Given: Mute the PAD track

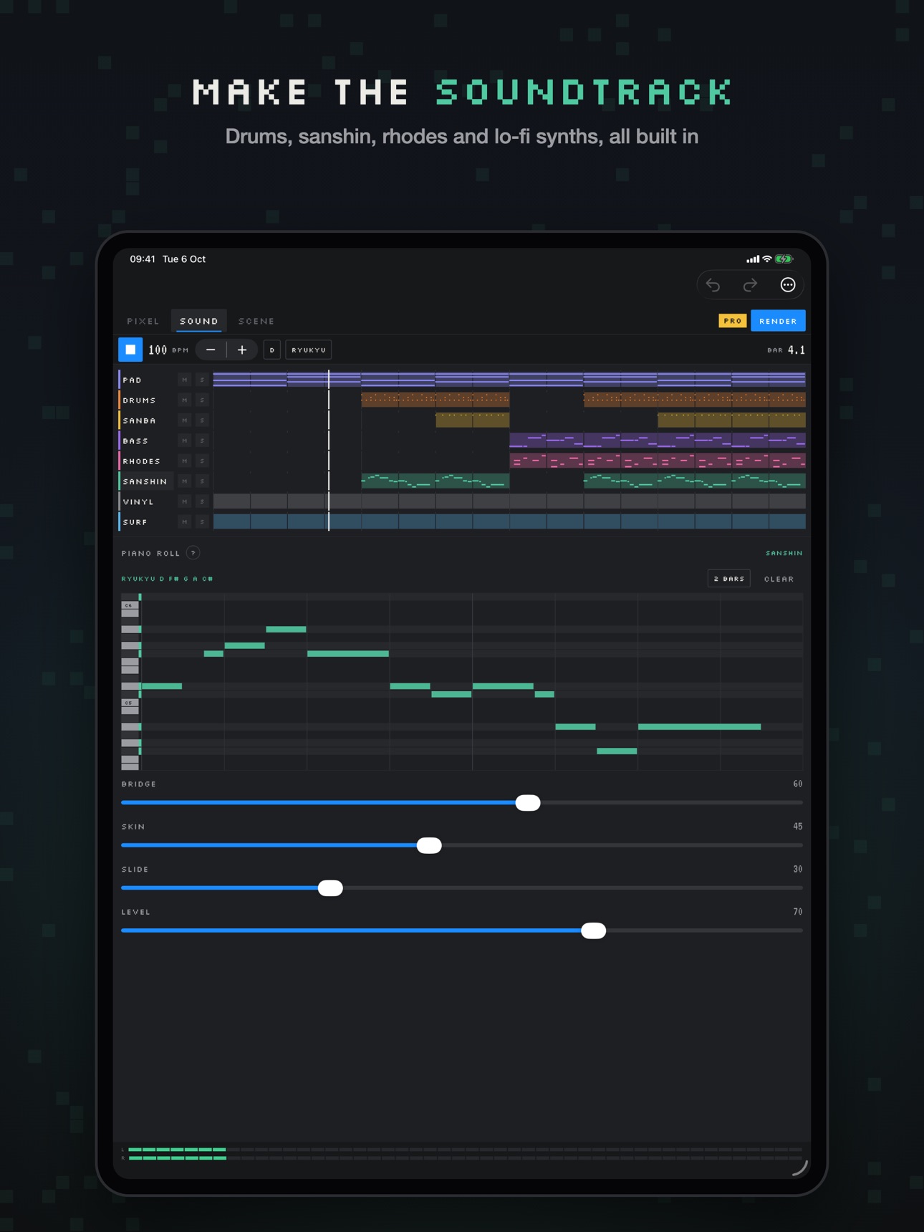Looking at the screenshot, I should coord(185,380).
